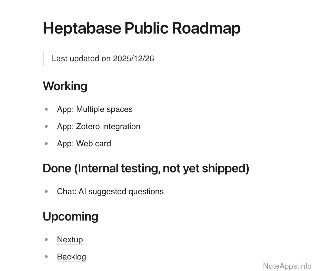The width and height of the screenshot is (312, 271).
Task: Click the bullet dot before Zotero integration
Action: click(46, 126)
